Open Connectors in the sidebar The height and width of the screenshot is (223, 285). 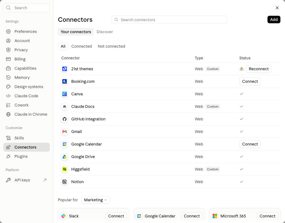tap(26, 147)
